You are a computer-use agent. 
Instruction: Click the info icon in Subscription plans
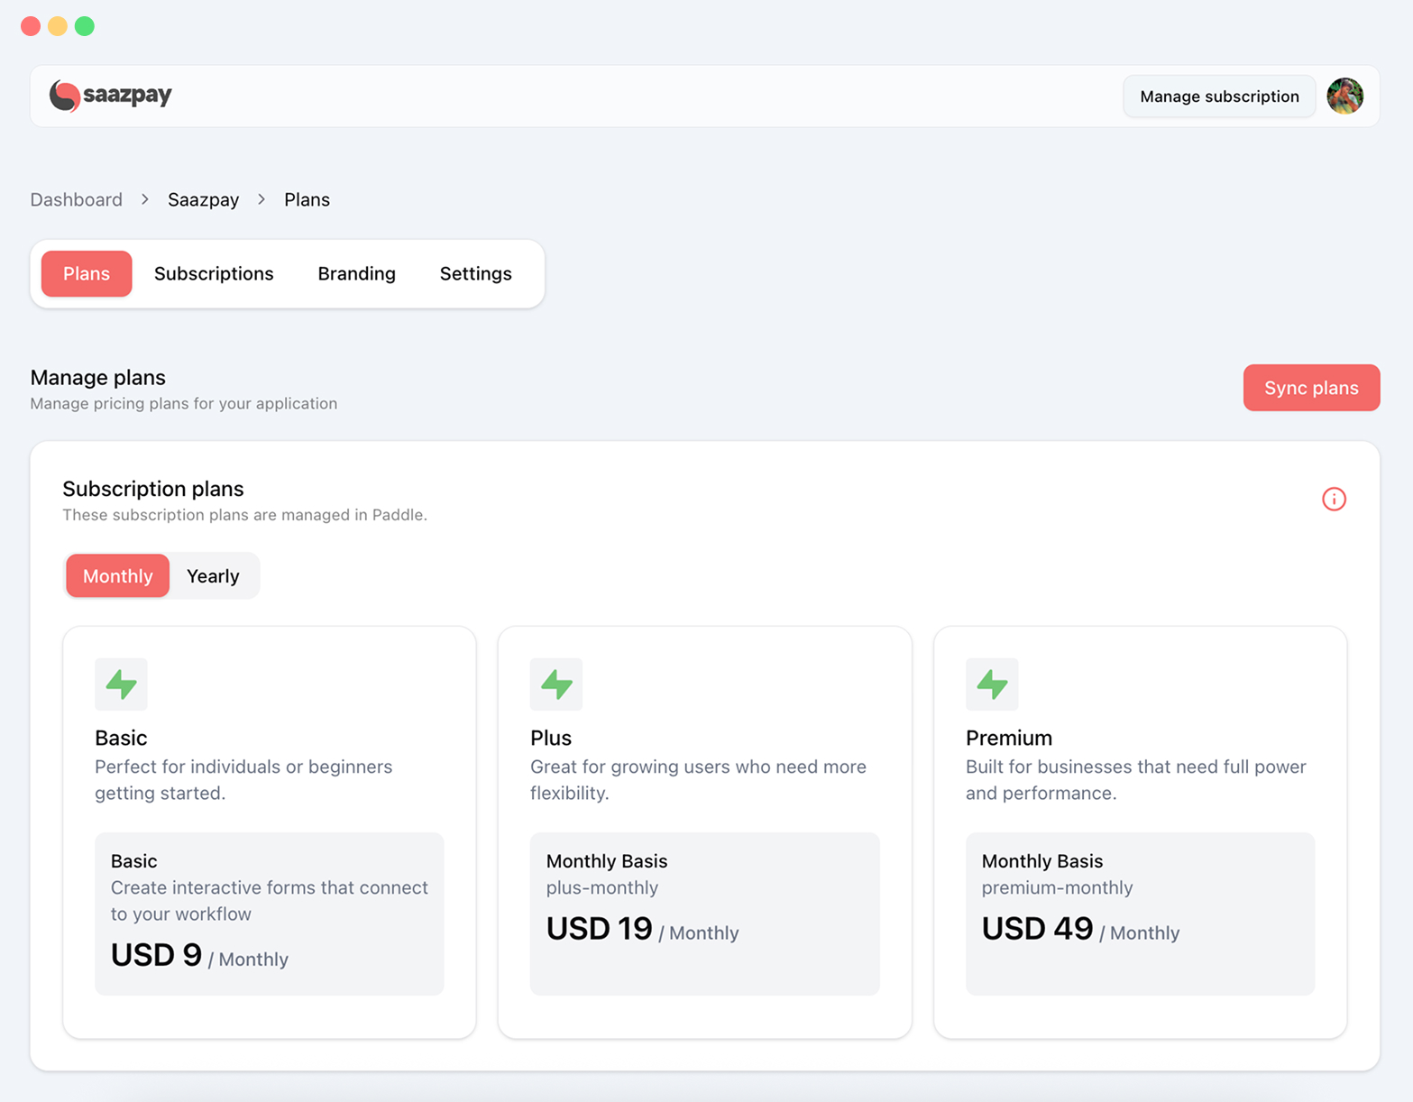coord(1334,499)
